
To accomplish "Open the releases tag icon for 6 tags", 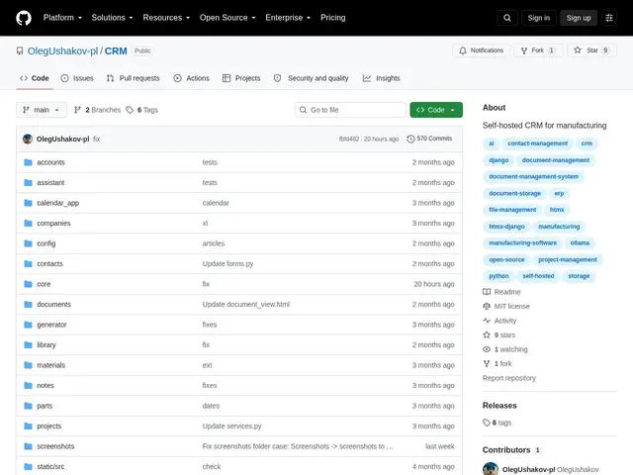I will (487, 423).
